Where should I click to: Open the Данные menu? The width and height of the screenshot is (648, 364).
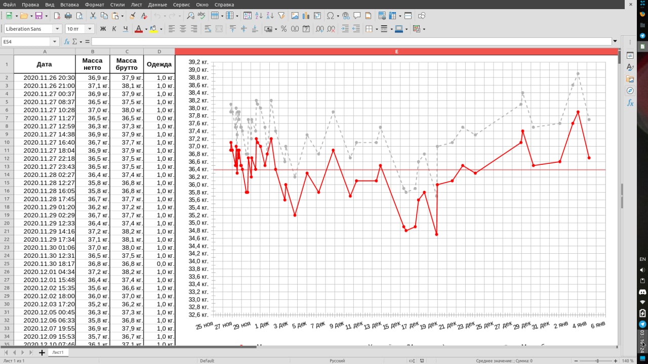point(157,5)
